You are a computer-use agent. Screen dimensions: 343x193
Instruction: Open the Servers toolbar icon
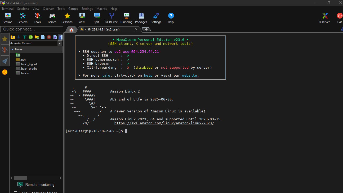tap(23, 18)
